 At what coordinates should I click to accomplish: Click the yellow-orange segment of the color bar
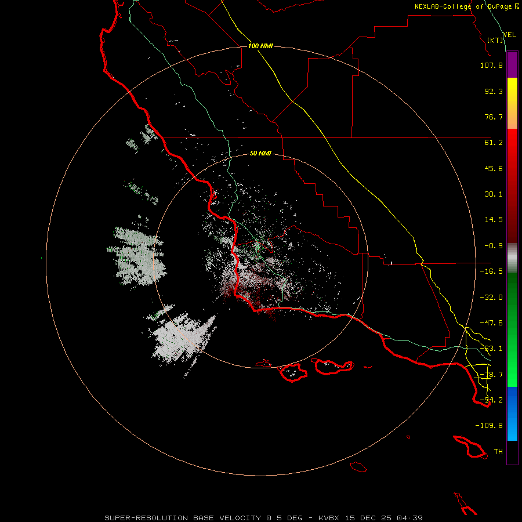click(x=512, y=103)
